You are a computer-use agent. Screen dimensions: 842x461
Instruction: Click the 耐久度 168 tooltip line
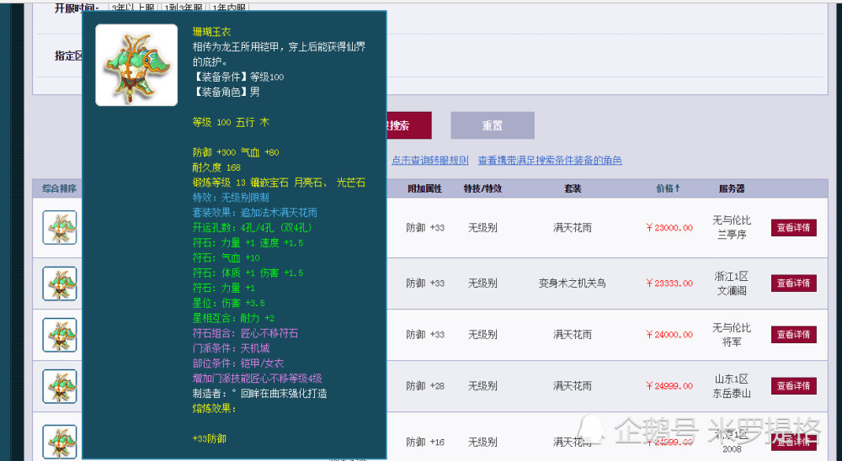tap(216, 167)
